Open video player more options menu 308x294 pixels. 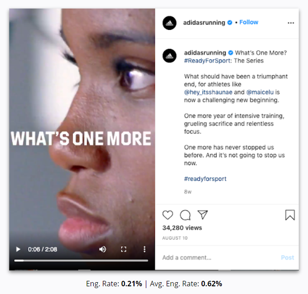[144, 250]
